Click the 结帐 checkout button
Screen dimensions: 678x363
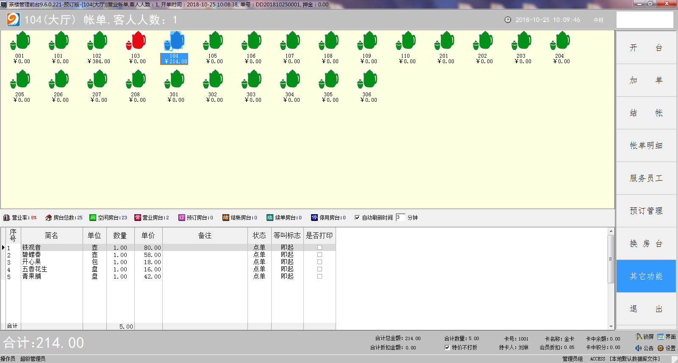pos(646,113)
